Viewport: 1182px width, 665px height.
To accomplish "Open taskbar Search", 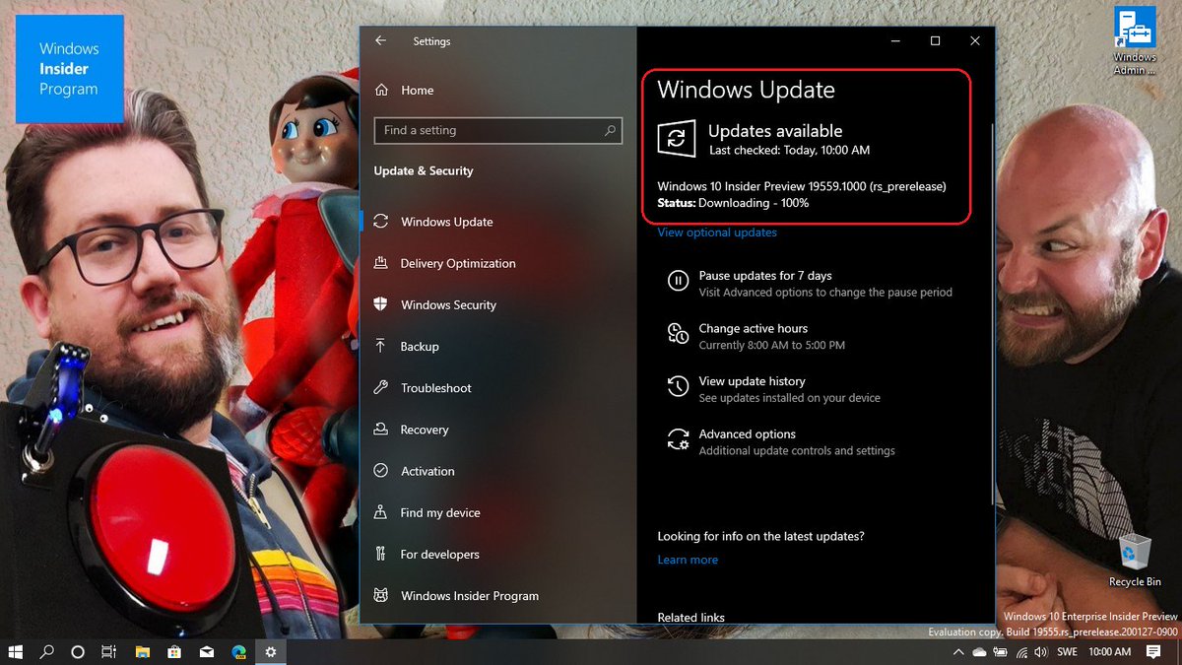I will pos(46,651).
